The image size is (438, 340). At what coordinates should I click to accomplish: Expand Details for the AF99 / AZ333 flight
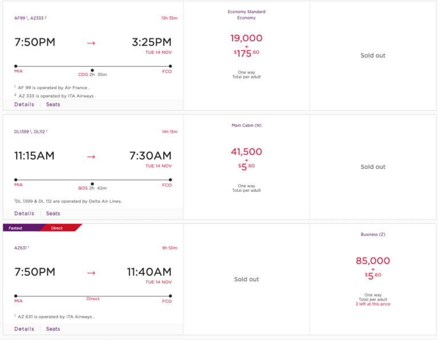pyautogui.click(x=24, y=105)
